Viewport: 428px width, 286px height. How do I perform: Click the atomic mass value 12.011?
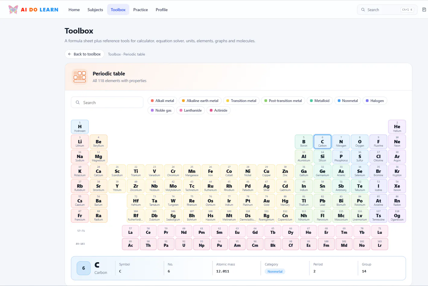click(223, 271)
